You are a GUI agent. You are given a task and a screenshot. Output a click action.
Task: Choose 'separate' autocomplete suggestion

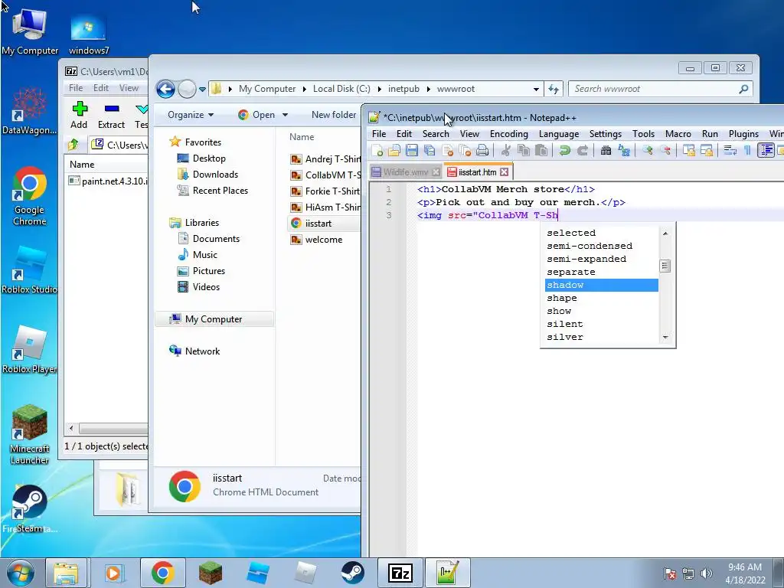click(602, 272)
